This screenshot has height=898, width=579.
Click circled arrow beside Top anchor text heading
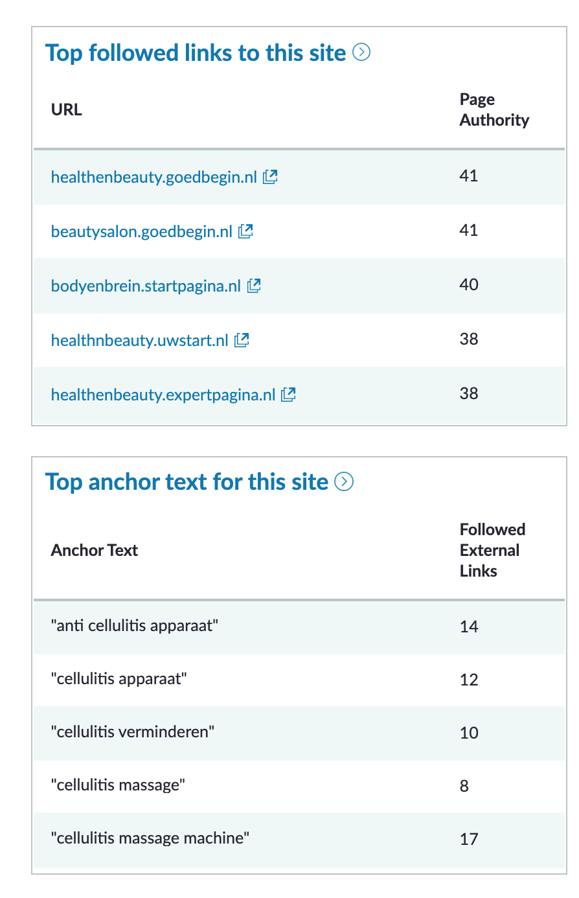[344, 481]
